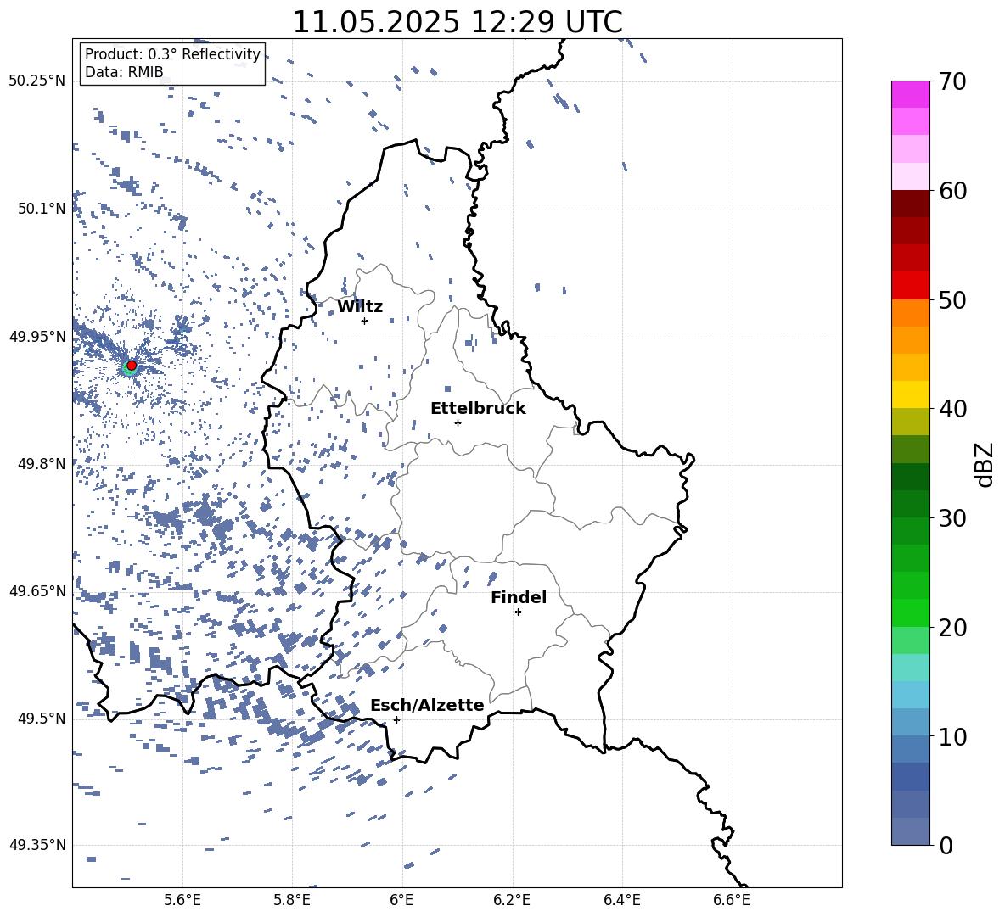Select the Ettelbruck city label
Viewport: 1005px width, 917px height.
tap(478, 409)
